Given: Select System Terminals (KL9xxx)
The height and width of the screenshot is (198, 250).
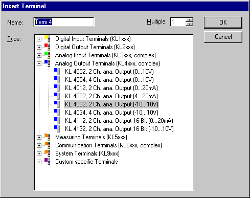Looking at the screenshot, I should pyautogui.click(x=87, y=153).
